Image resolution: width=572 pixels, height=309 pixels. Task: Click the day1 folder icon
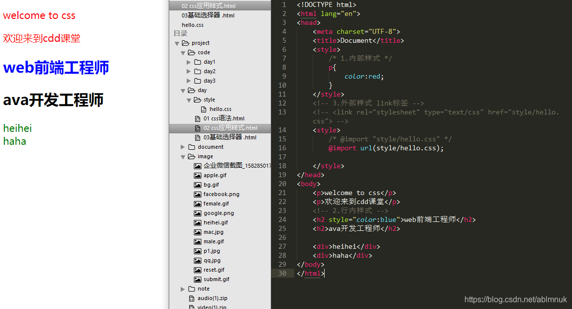(197, 62)
